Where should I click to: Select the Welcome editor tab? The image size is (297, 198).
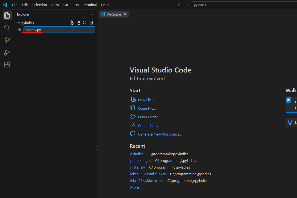pyautogui.click(x=114, y=14)
